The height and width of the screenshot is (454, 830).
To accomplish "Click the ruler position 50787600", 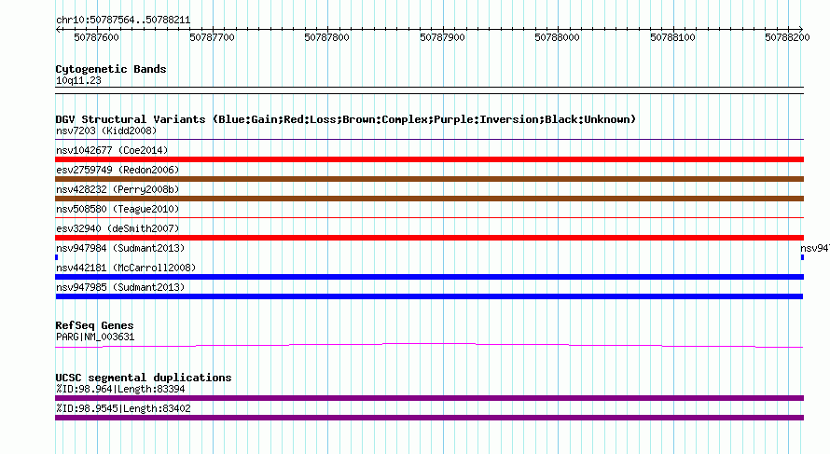I will tap(96, 37).
